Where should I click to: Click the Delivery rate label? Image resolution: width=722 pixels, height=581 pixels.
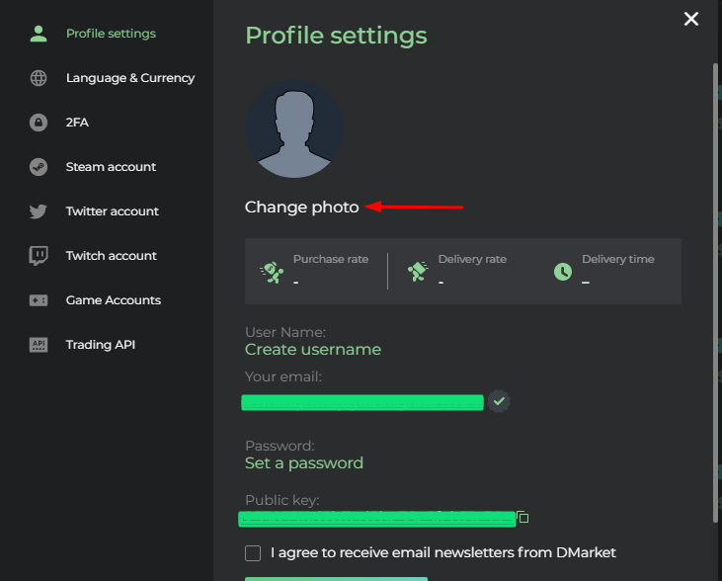pos(472,260)
